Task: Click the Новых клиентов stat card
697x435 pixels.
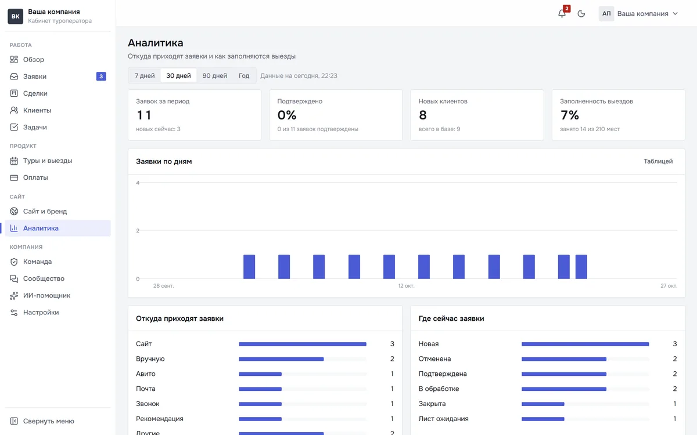Action: pos(477,115)
